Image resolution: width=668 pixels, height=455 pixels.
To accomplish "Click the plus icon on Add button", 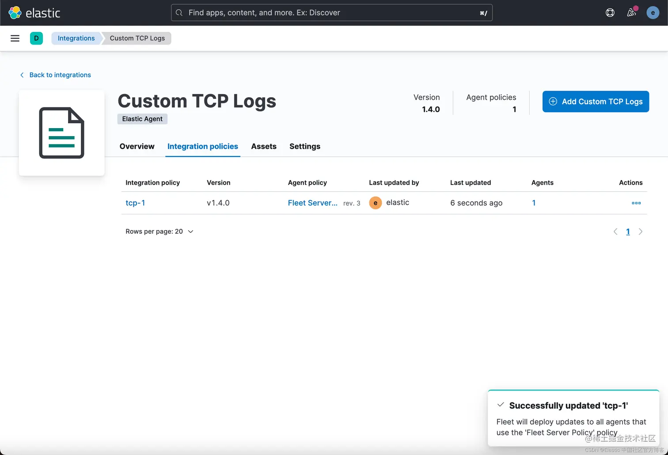I will pyautogui.click(x=553, y=102).
